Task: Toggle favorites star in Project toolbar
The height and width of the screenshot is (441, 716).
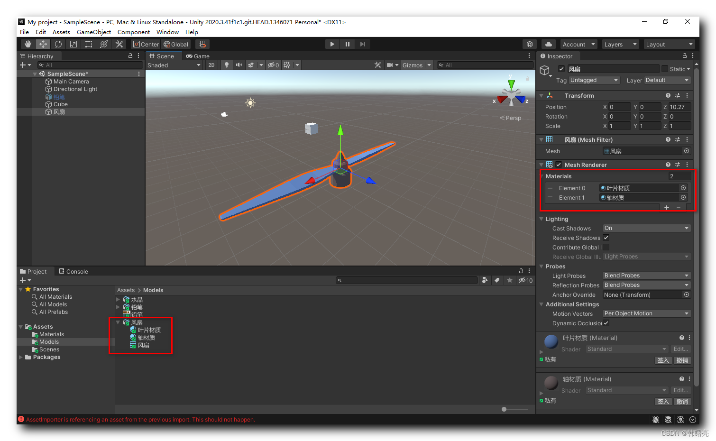Action: (509, 280)
